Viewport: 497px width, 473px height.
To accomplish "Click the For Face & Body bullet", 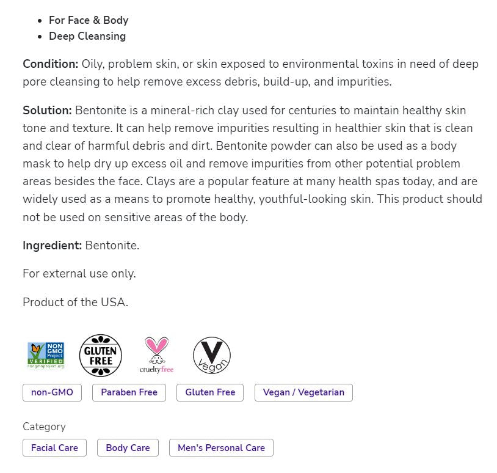I will [89, 20].
